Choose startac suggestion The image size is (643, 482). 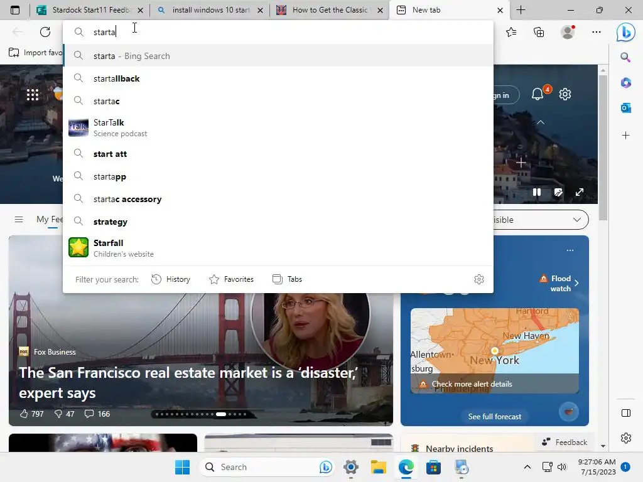(x=278, y=101)
